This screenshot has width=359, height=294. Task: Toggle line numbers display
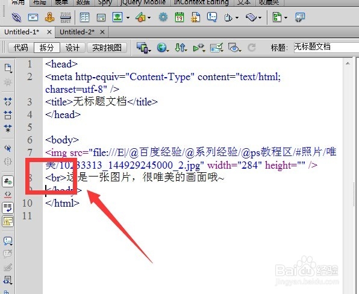pos(8,181)
